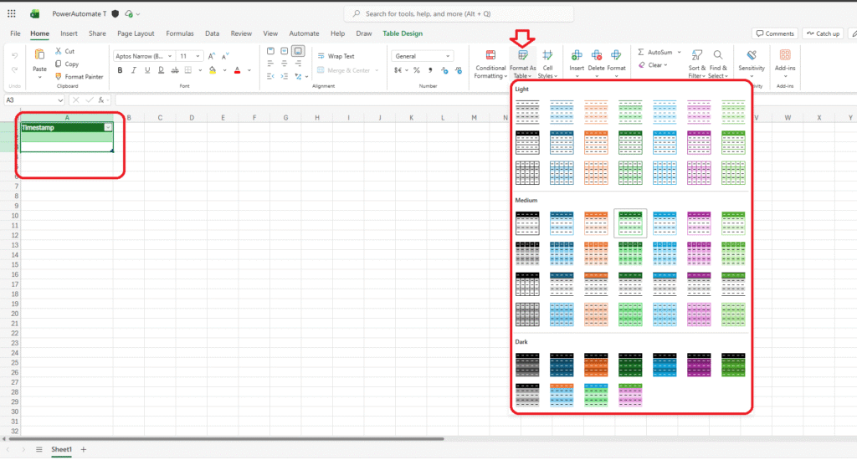Click the Comments button
This screenshot has height=460, width=857.
pyautogui.click(x=775, y=33)
